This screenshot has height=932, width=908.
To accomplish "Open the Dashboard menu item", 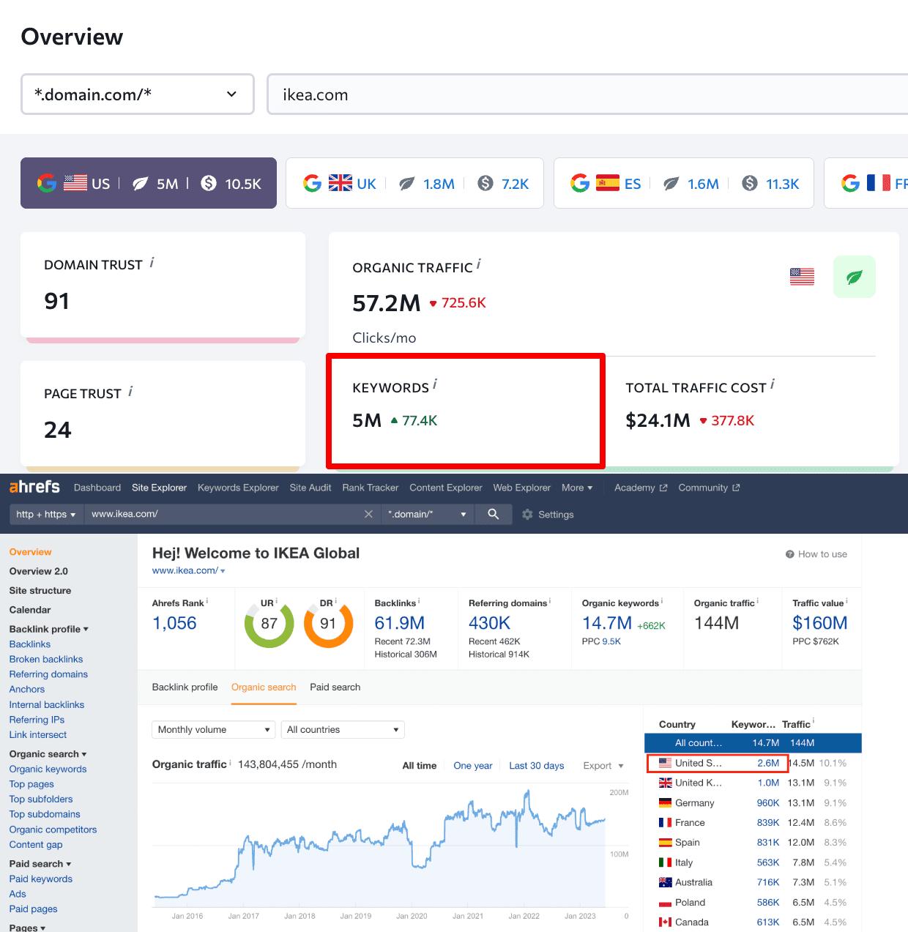I will click(97, 488).
